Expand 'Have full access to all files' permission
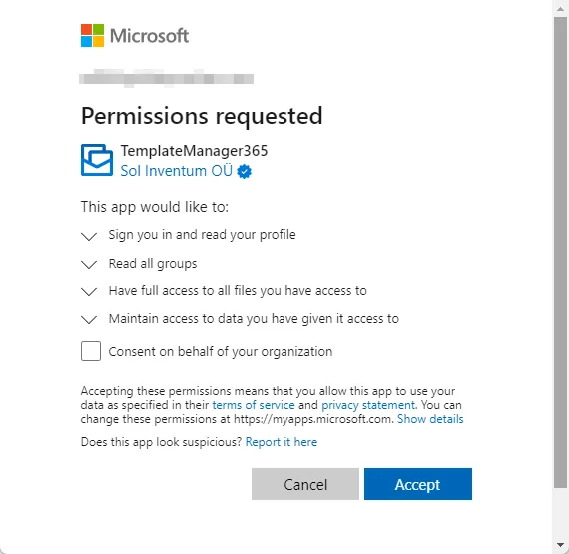This screenshot has width=569, height=554. click(89, 291)
